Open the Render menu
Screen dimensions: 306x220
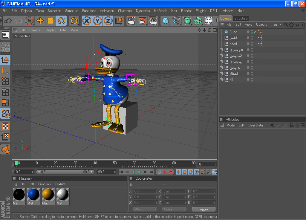pyautogui.click(x=186, y=11)
